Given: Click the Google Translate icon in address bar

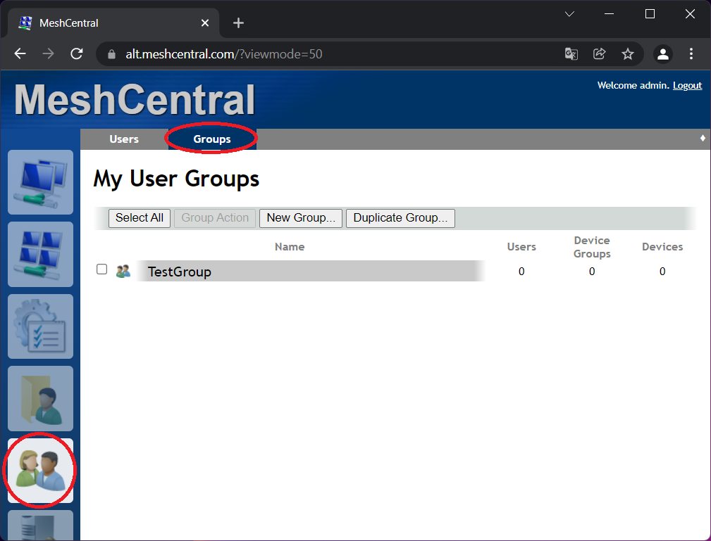Looking at the screenshot, I should (x=571, y=53).
